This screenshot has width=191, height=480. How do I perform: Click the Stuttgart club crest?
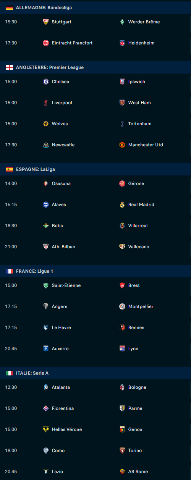[x=46, y=22]
